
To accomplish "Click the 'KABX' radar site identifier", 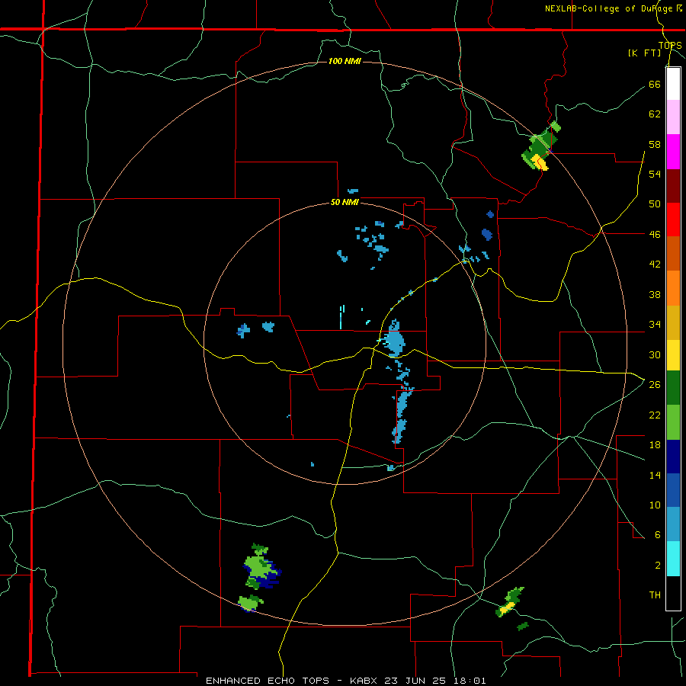I will pyautogui.click(x=365, y=681).
